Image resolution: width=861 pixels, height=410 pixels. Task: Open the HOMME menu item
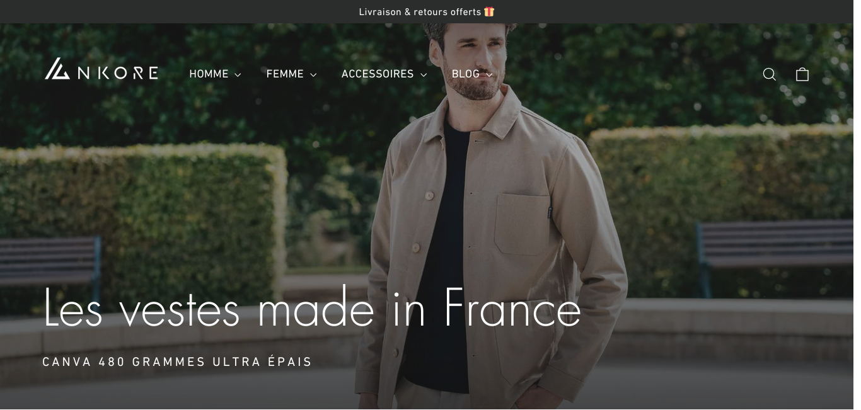(209, 74)
